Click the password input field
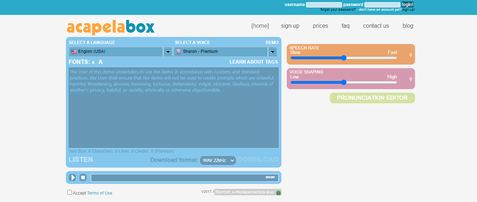The image size is (477, 202). click(382, 5)
